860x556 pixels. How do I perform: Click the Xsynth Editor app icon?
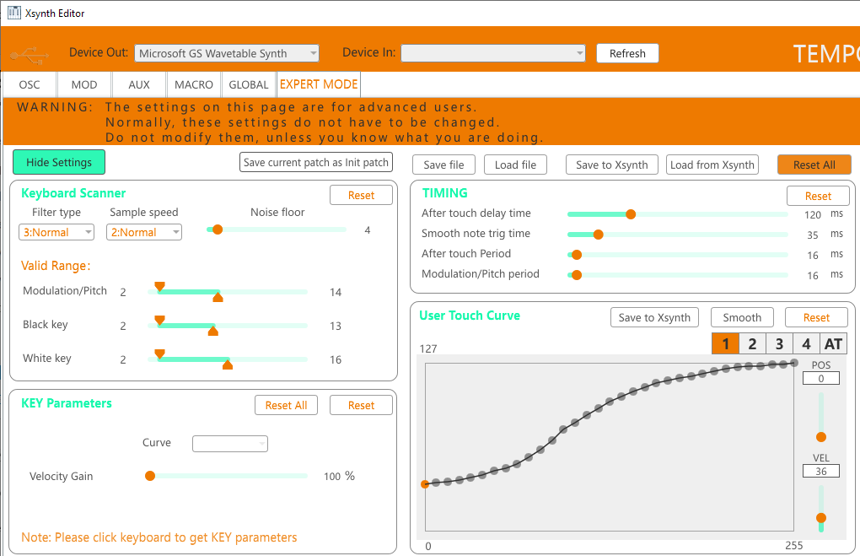pyautogui.click(x=13, y=13)
